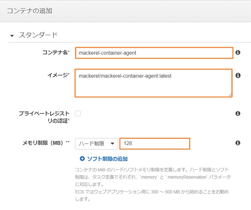Click the blue plus icon for ソフト制限
This screenshot has width=251, height=210.
pyautogui.click(x=82, y=159)
